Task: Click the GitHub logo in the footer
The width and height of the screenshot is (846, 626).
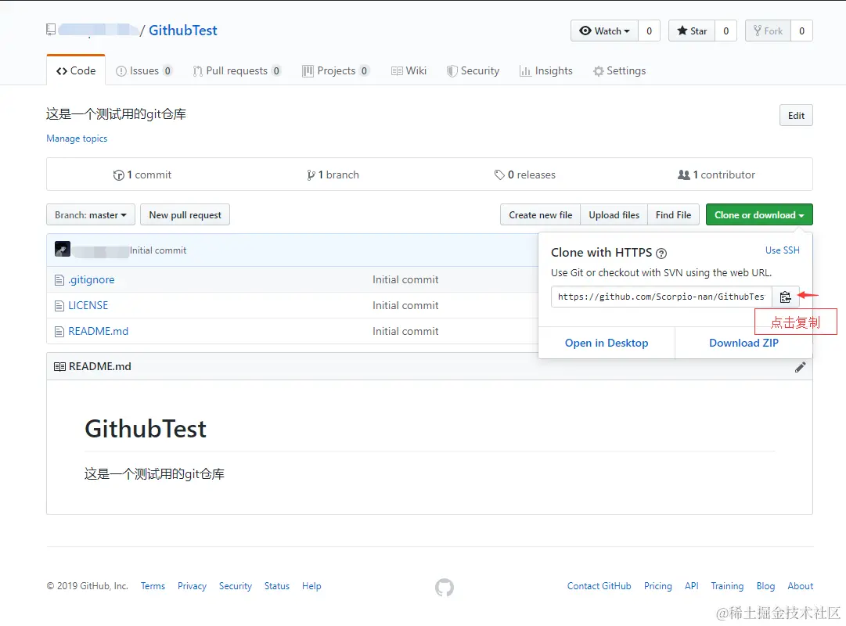Action: 445,587
